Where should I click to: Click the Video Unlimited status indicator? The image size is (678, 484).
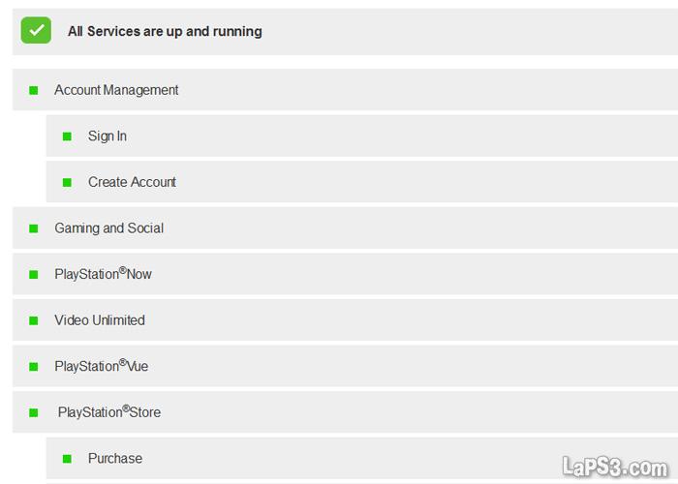[x=34, y=320]
